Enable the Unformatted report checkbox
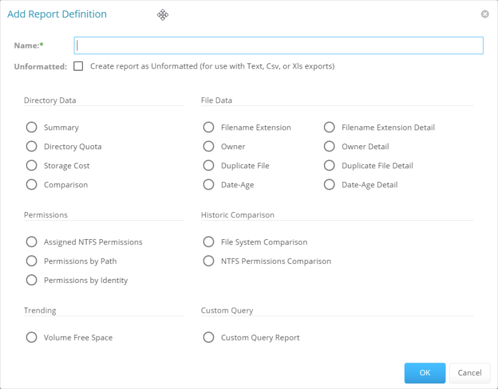Image resolution: width=498 pixels, height=389 pixels. coord(78,66)
